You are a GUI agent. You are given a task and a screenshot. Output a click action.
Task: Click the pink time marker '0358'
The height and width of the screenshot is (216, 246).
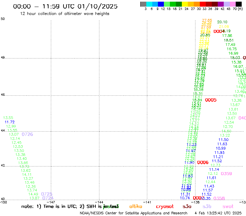219,198
